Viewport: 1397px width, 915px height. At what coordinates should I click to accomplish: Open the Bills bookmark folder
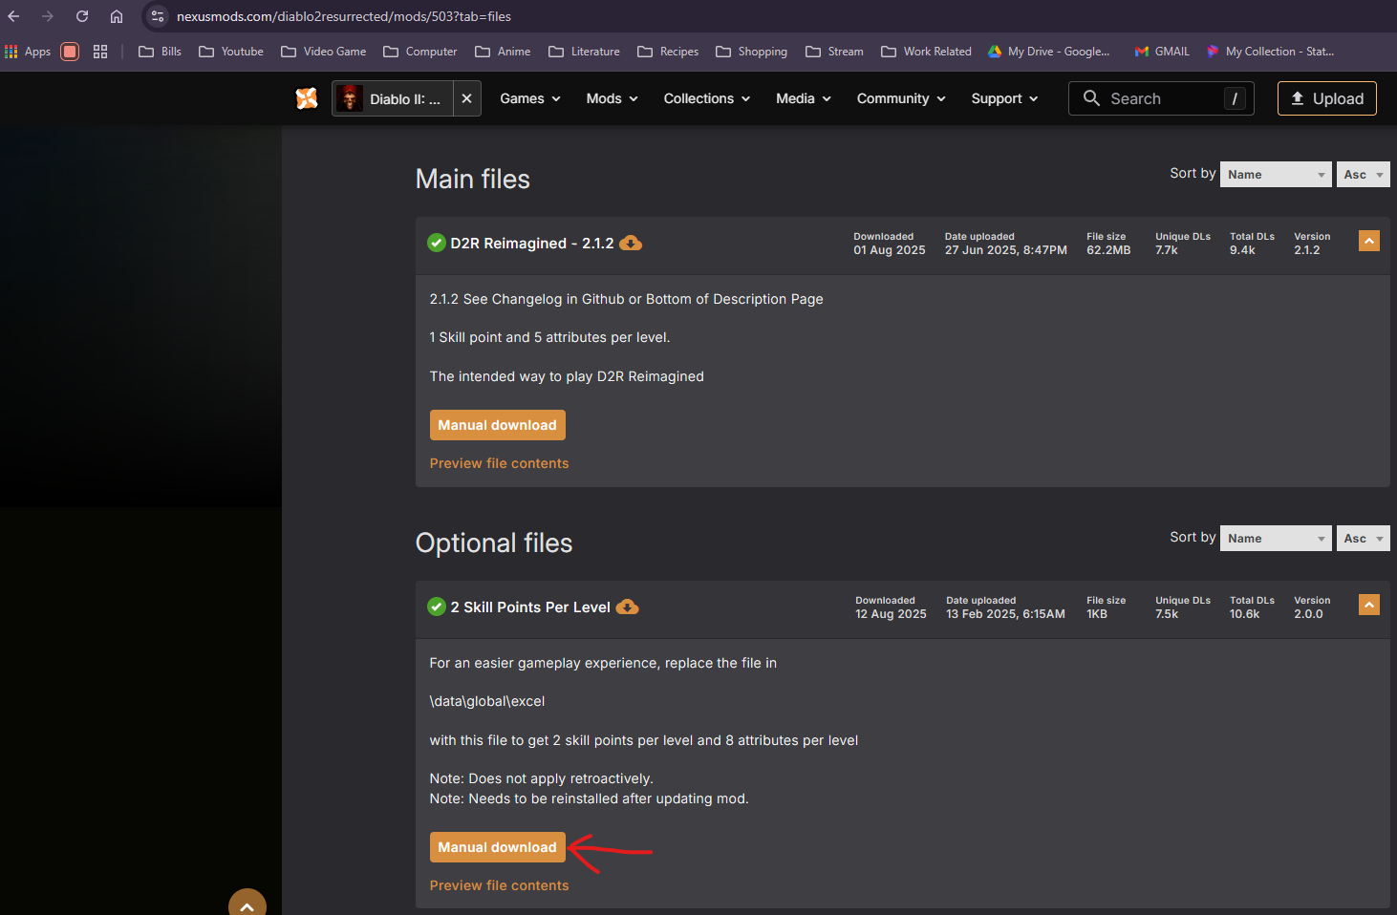160,52
